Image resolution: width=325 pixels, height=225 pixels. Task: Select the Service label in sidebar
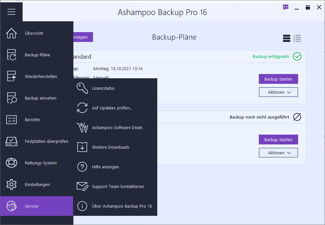coord(31,206)
